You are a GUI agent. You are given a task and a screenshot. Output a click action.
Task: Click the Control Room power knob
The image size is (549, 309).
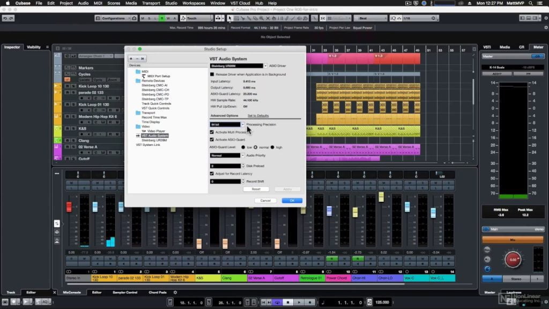point(512,260)
